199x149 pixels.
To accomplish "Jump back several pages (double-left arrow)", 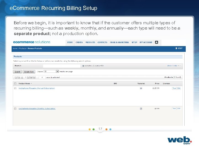I will [x=19, y=78].
